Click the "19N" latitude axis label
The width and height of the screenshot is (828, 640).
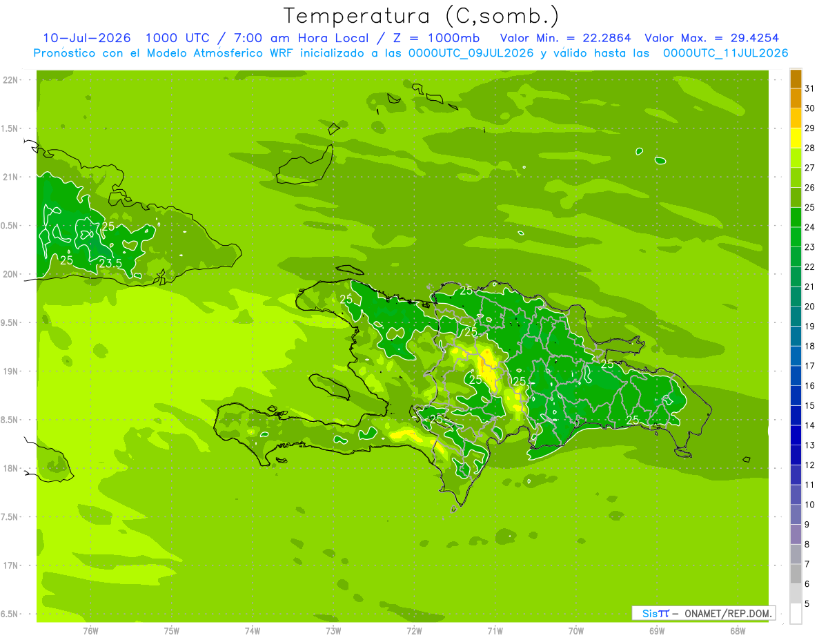10,371
